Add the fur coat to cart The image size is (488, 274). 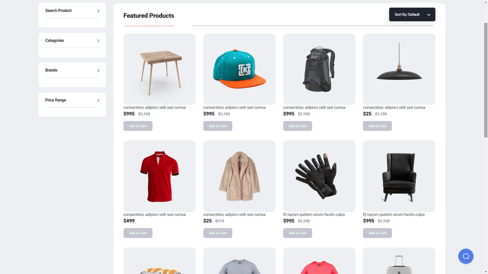tap(218, 233)
